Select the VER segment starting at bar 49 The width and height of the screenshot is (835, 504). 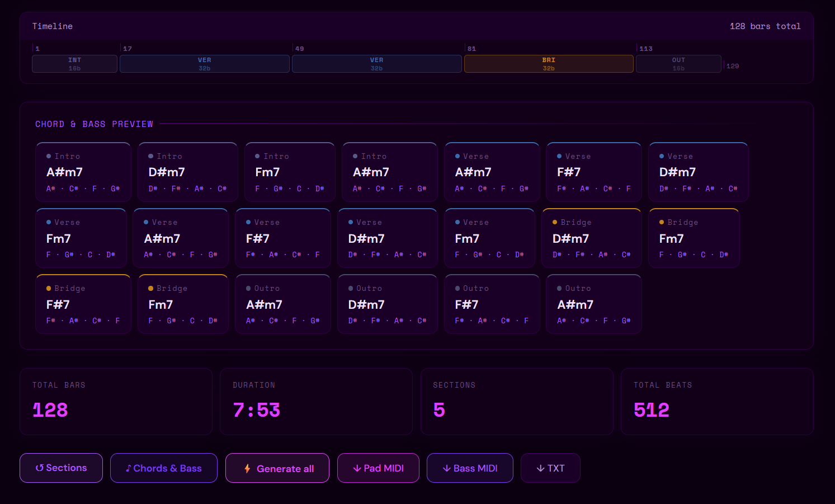point(377,64)
